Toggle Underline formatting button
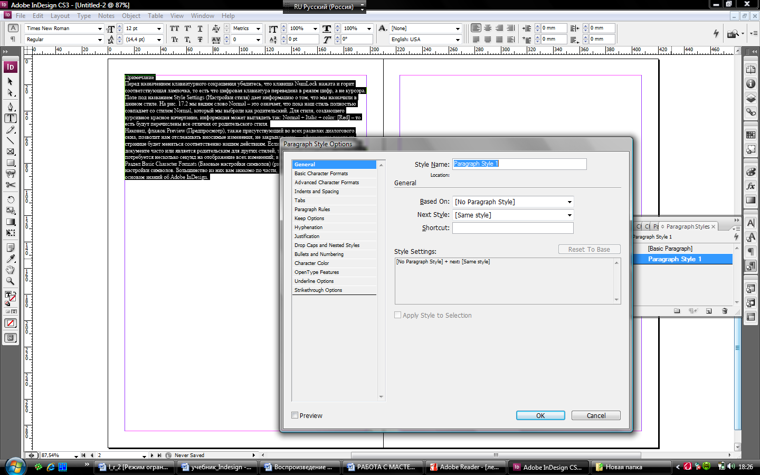The width and height of the screenshot is (760, 475). (x=200, y=28)
